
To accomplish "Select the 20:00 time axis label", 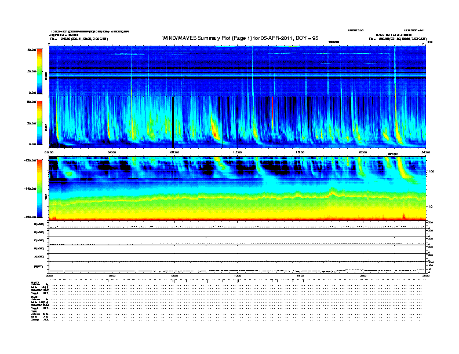I will (x=363, y=152).
